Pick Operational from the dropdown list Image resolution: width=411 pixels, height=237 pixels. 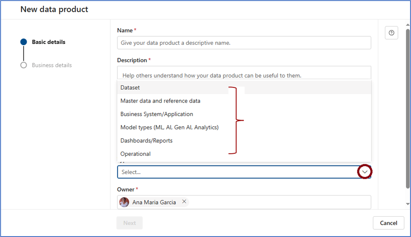click(x=244, y=154)
